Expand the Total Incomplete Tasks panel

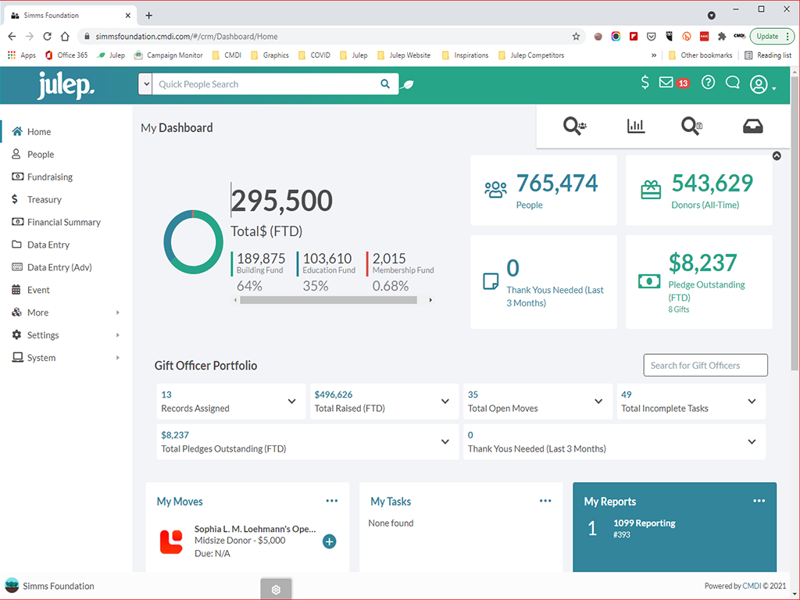pyautogui.click(x=752, y=402)
